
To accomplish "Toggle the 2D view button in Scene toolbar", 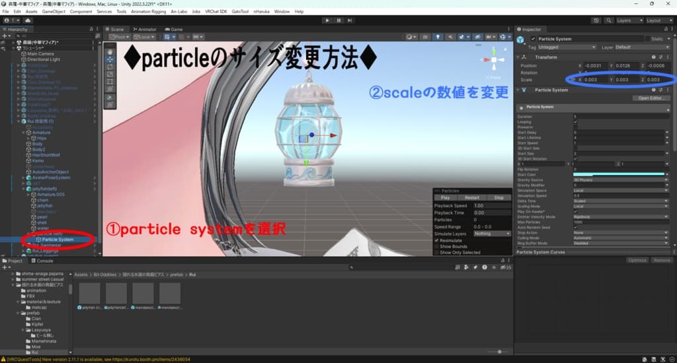I will click(x=425, y=37).
